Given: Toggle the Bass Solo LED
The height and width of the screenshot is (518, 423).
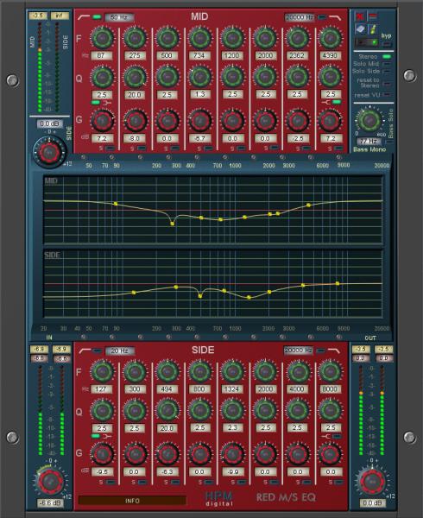Looking at the screenshot, I should 390,142.
